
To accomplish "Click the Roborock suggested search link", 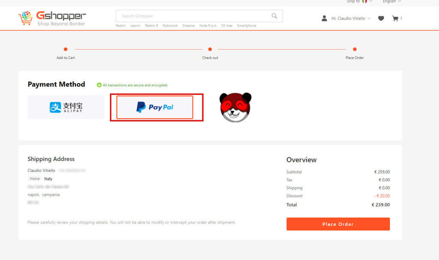I will point(170,26).
